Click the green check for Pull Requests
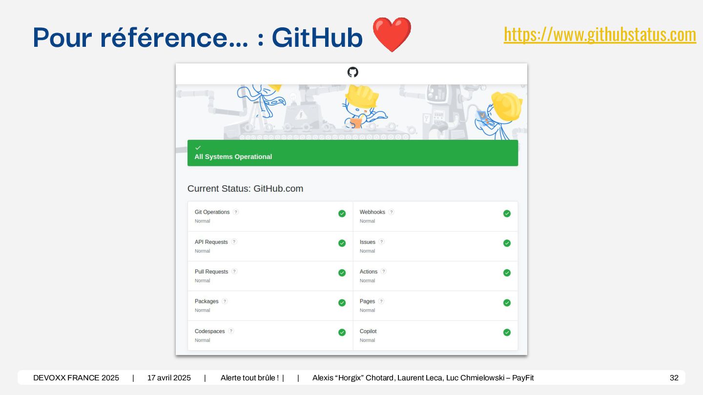 pyautogui.click(x=342, y=273)
